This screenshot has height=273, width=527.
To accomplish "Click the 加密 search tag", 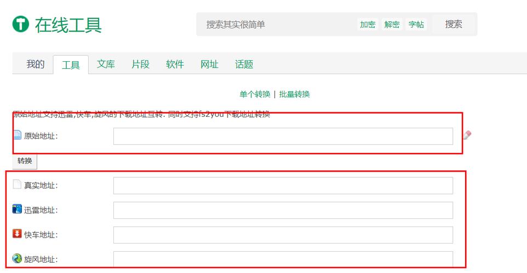I will coord(368,25).
